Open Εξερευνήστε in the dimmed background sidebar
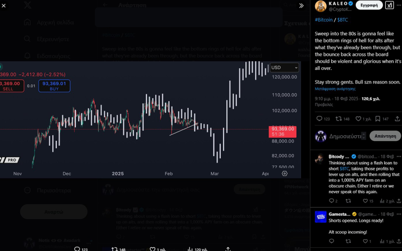 (x=47, y=39)
